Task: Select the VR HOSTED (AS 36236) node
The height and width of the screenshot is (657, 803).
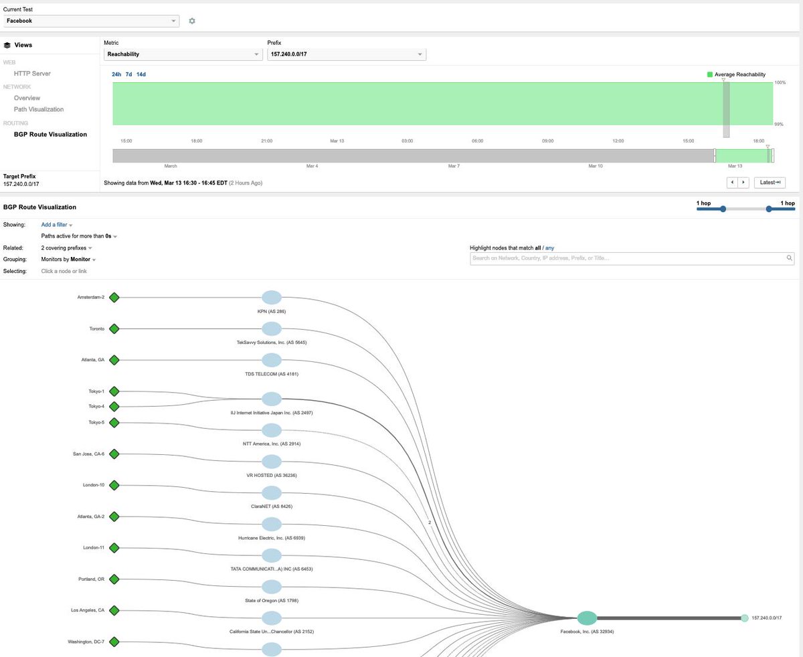Action: point(271,462)
